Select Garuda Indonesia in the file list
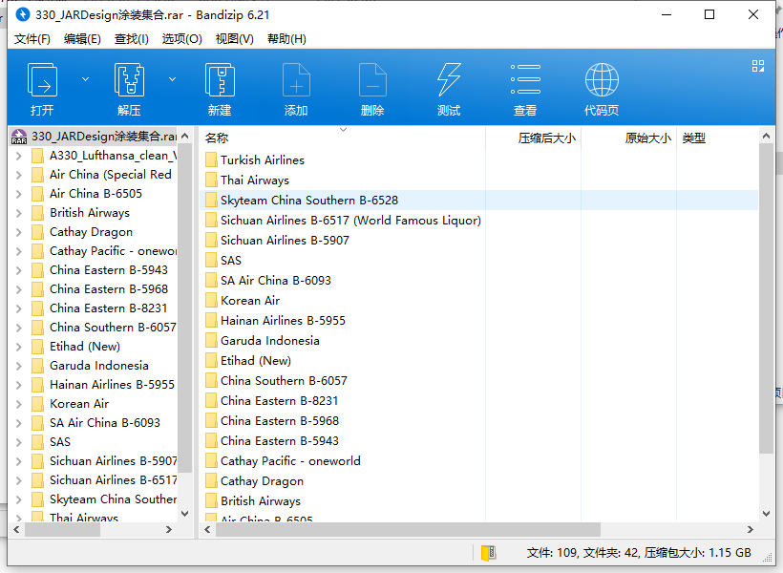 point(270,341)
